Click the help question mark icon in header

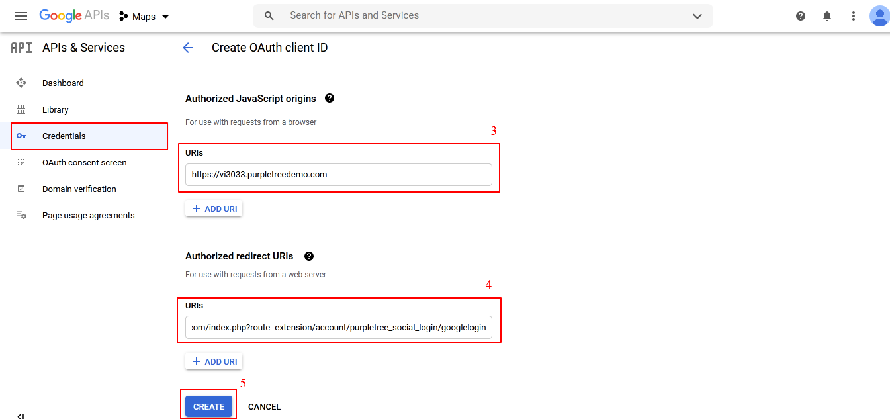click(x=801, y=16)
